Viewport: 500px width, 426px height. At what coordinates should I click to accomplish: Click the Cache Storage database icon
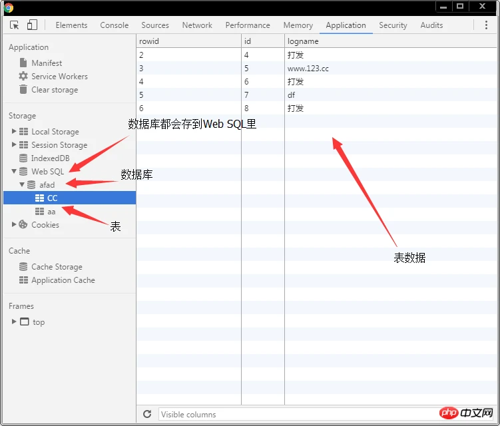pyautogui.click(x=23, y=266)
